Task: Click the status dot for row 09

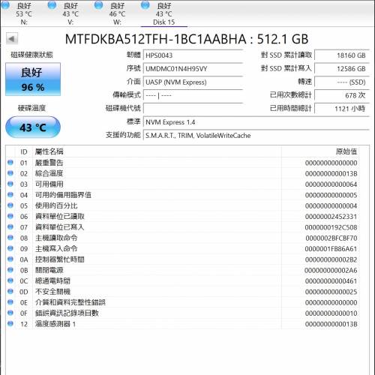Action: point(10,248)
